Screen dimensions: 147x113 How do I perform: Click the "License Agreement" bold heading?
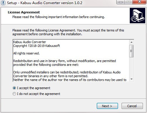tap(24, 12)
